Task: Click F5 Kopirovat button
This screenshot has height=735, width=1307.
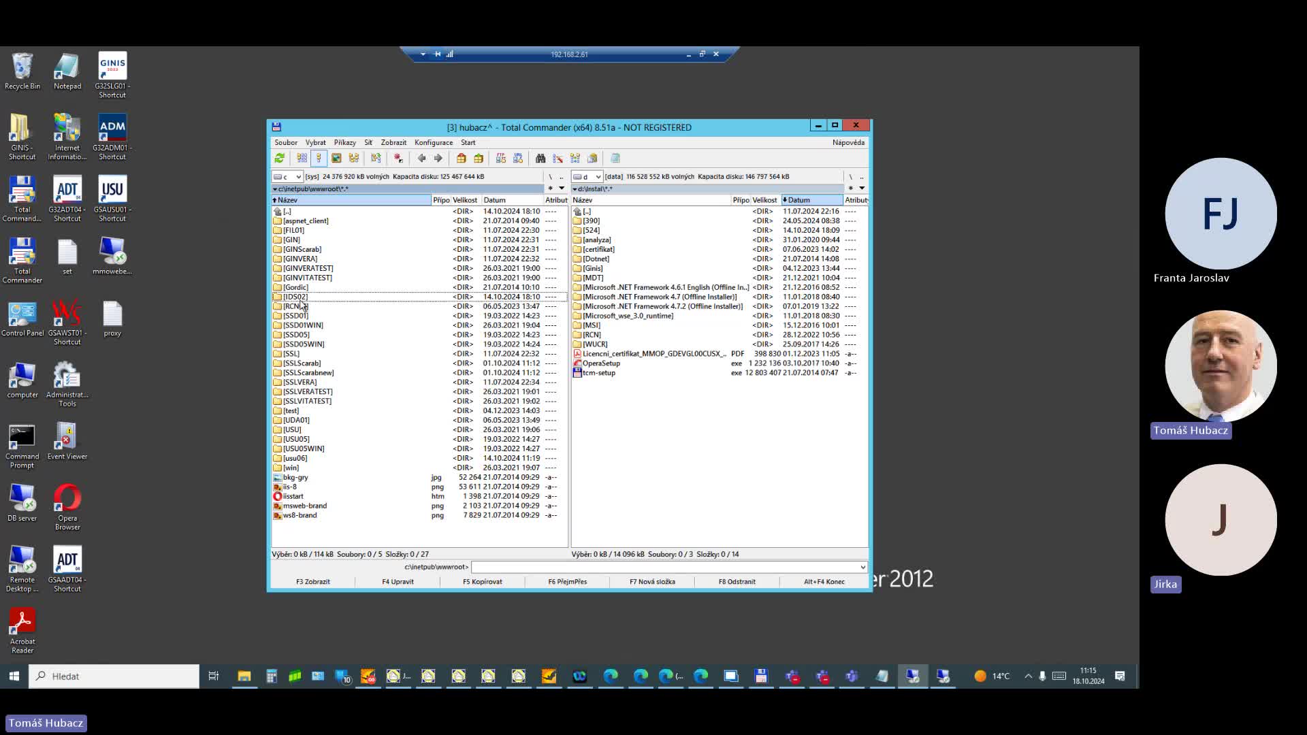Action: click(483, 582)
